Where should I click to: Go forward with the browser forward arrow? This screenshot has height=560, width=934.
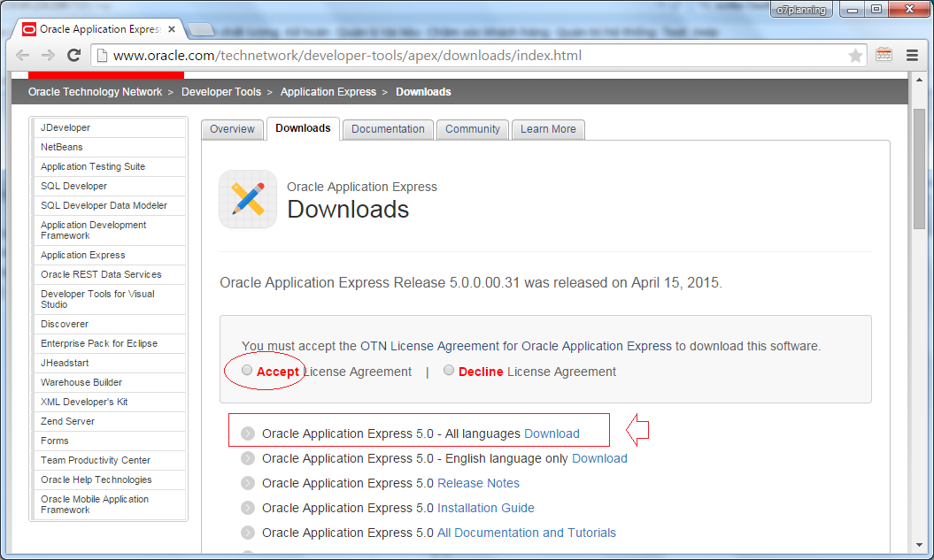pyautogui.click(x=48, y=56)
